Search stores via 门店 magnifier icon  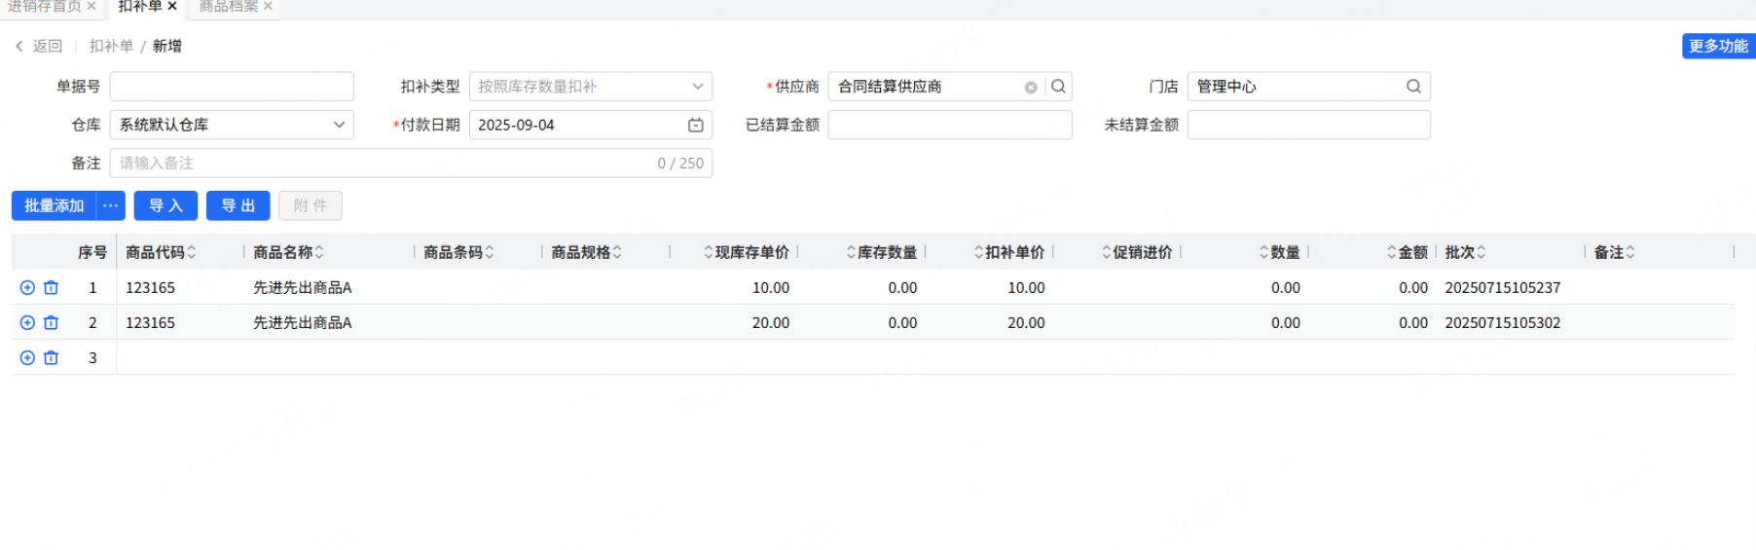pyautogui.click(x=1413, y=87)
